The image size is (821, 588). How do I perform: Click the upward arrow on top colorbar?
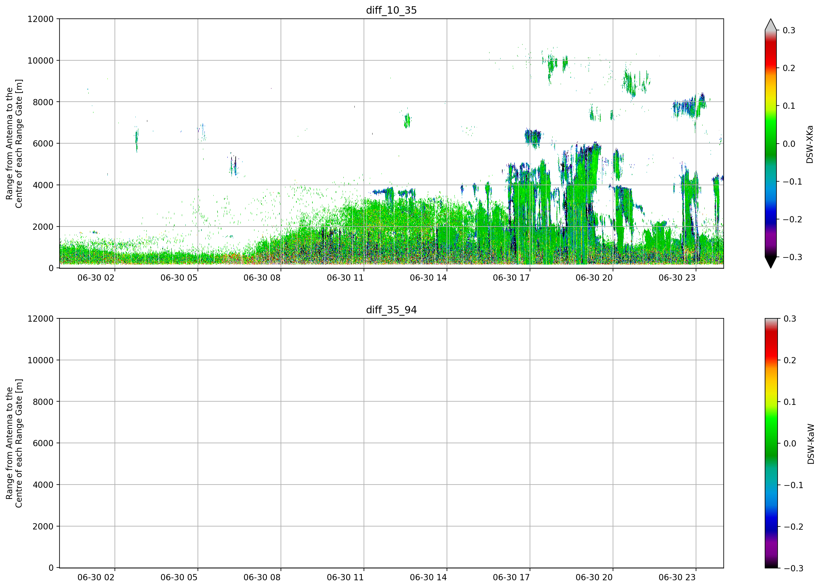point(771,24)
